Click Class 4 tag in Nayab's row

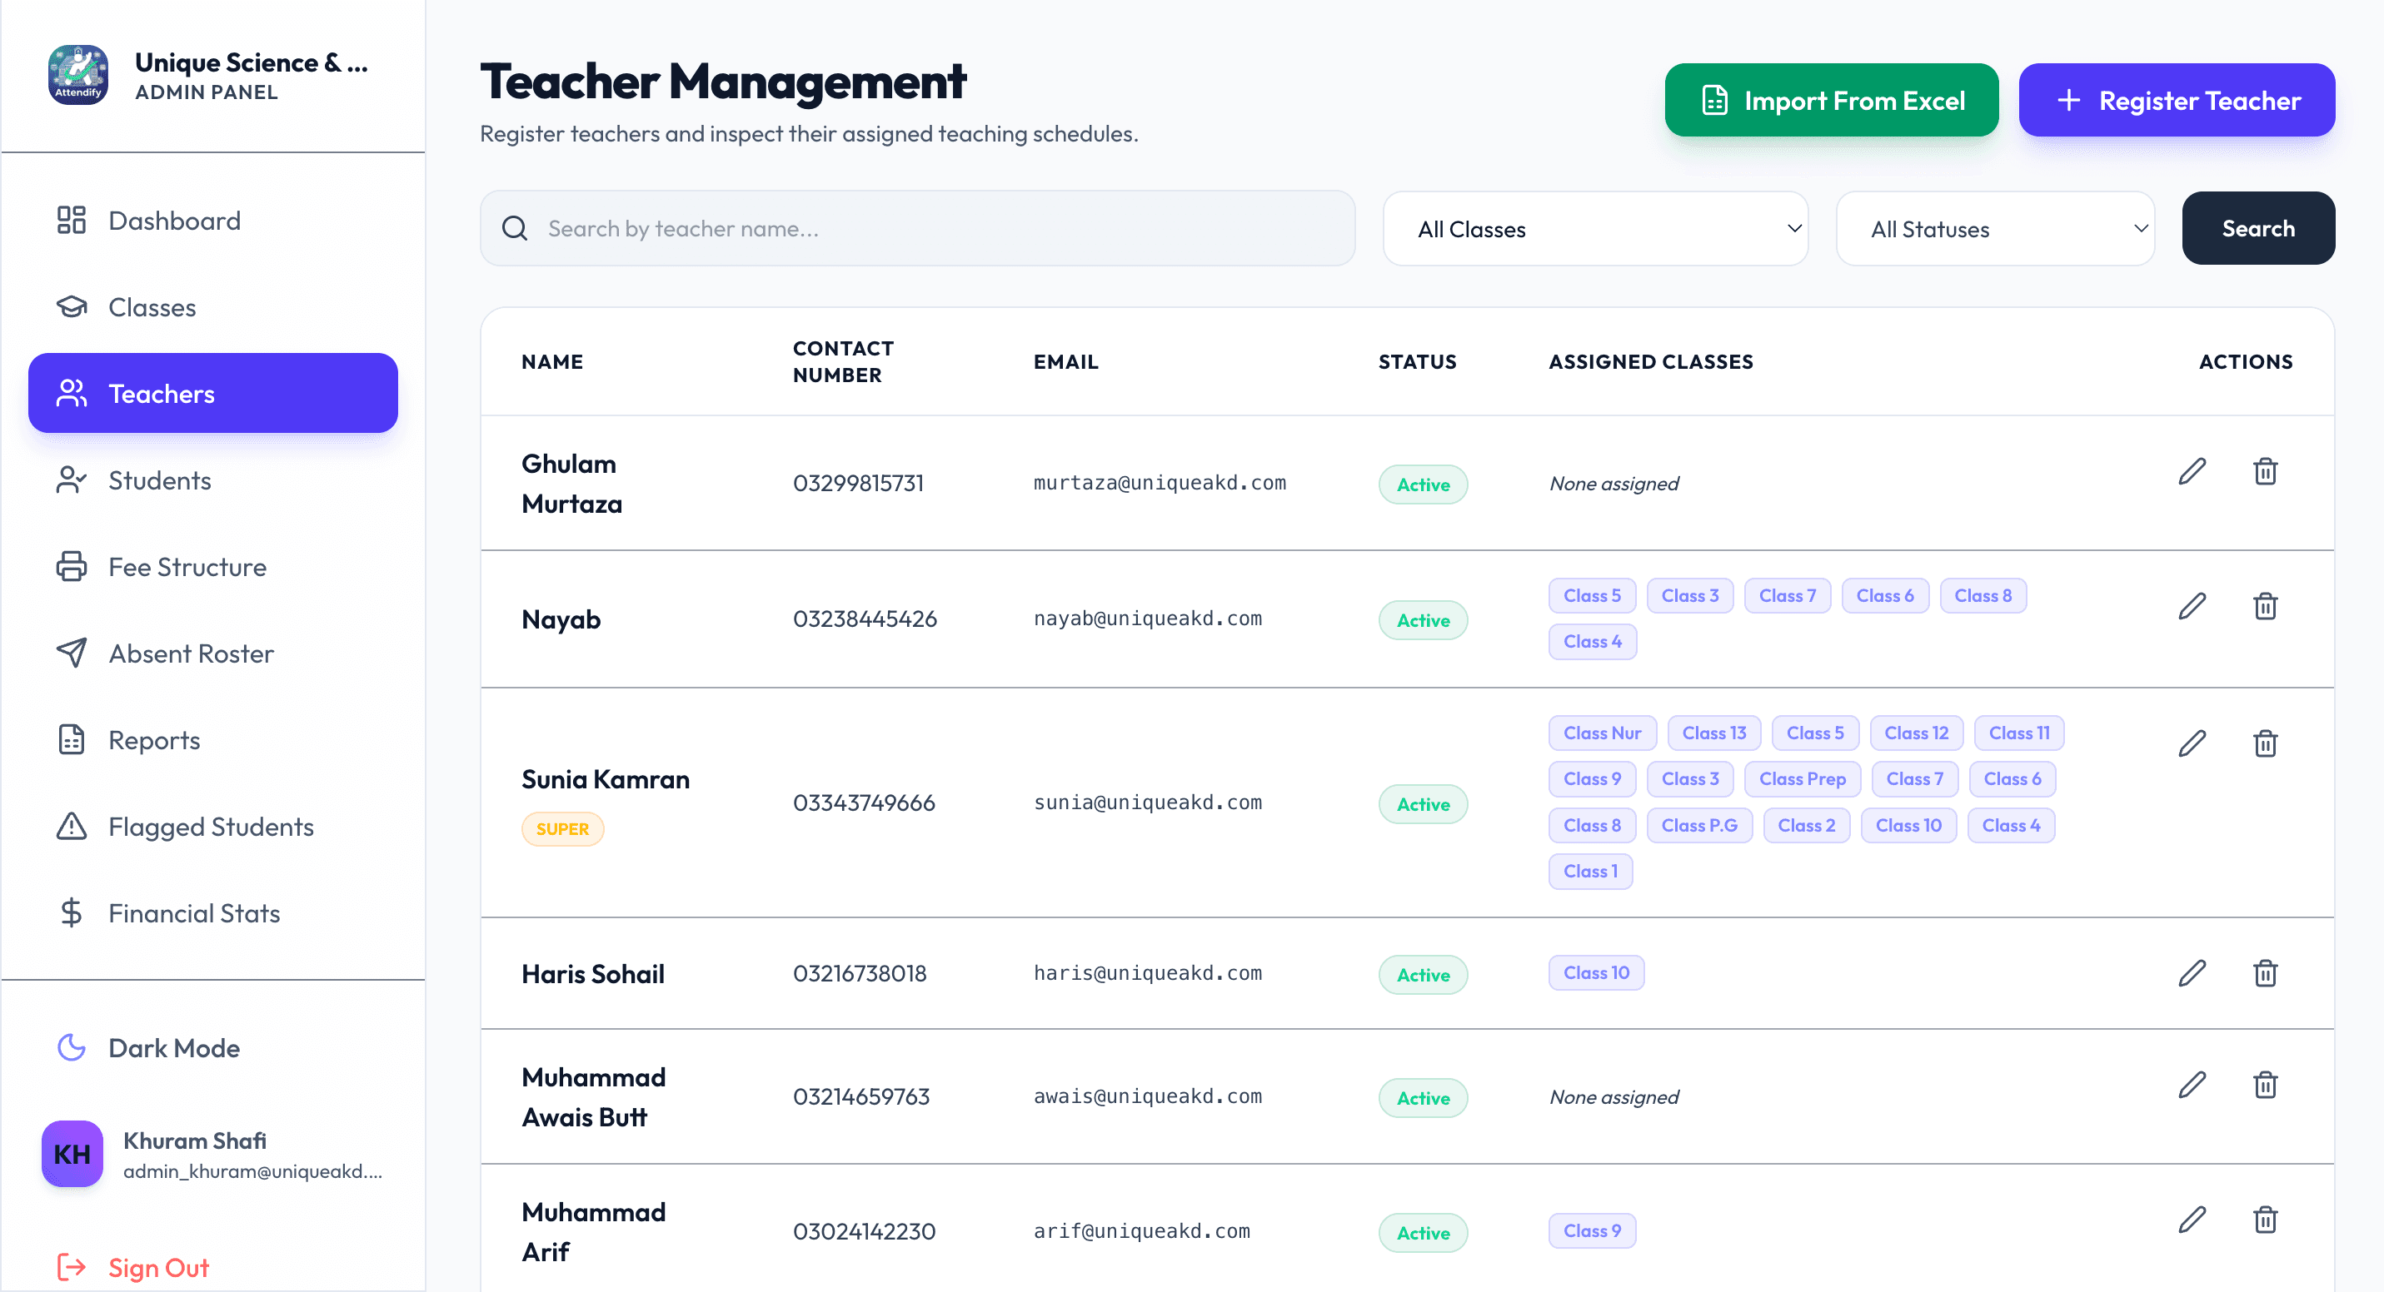(x=1592, y=642)
